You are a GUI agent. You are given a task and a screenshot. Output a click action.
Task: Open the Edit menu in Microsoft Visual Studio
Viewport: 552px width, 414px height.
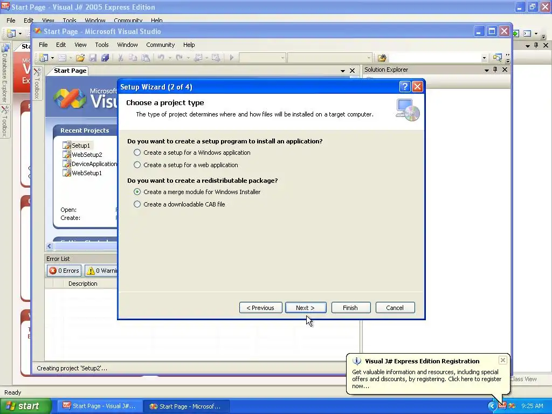point(61,45)
